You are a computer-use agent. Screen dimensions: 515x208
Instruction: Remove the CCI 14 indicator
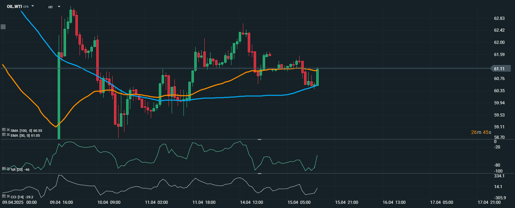coord(8,196)
